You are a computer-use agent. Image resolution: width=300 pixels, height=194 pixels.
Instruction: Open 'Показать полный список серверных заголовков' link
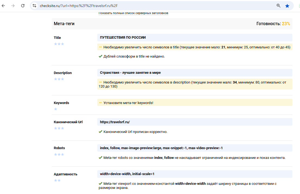click(133, 13)
